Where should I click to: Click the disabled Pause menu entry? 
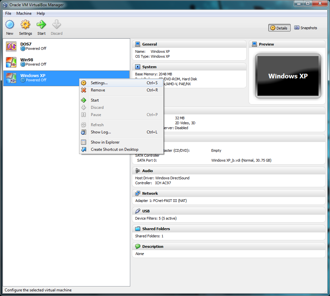click(x=121, y=115)
